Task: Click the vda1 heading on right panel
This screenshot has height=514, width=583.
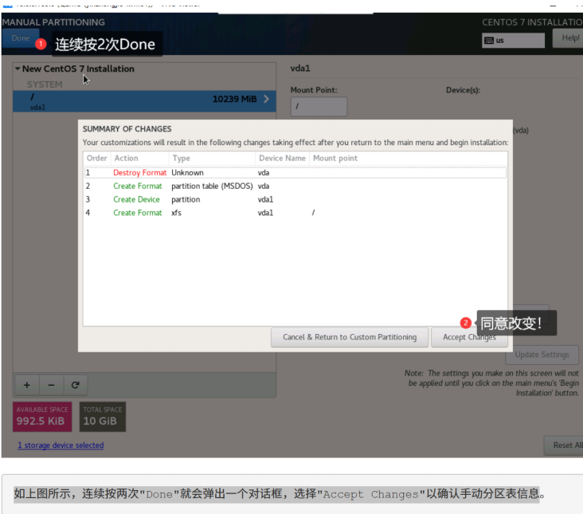Action: point(300,69)
